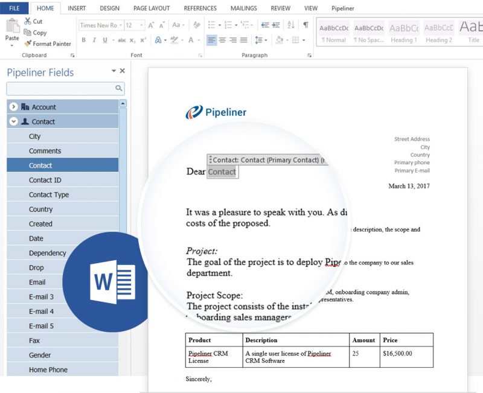Toggle subscript formatting
The height and width of the screenshot is (393, 483).
(132, 40)
